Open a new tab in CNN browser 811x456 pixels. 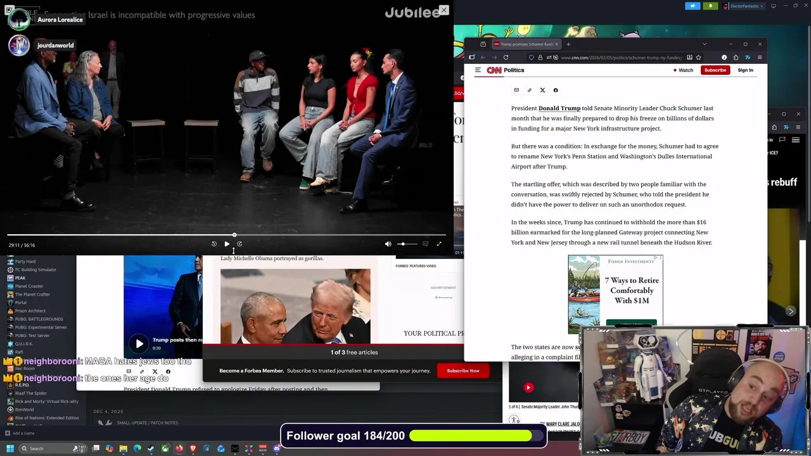tap(568, 44)
